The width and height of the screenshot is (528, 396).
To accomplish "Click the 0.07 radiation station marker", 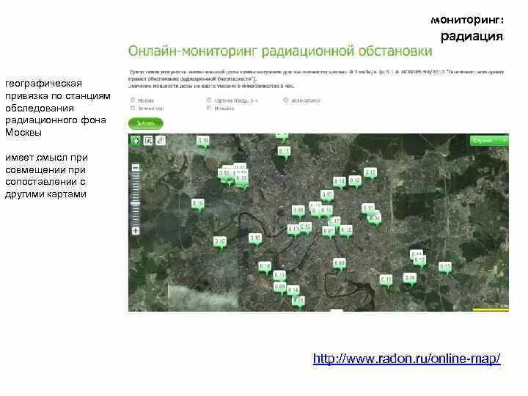I will [329, 232].
